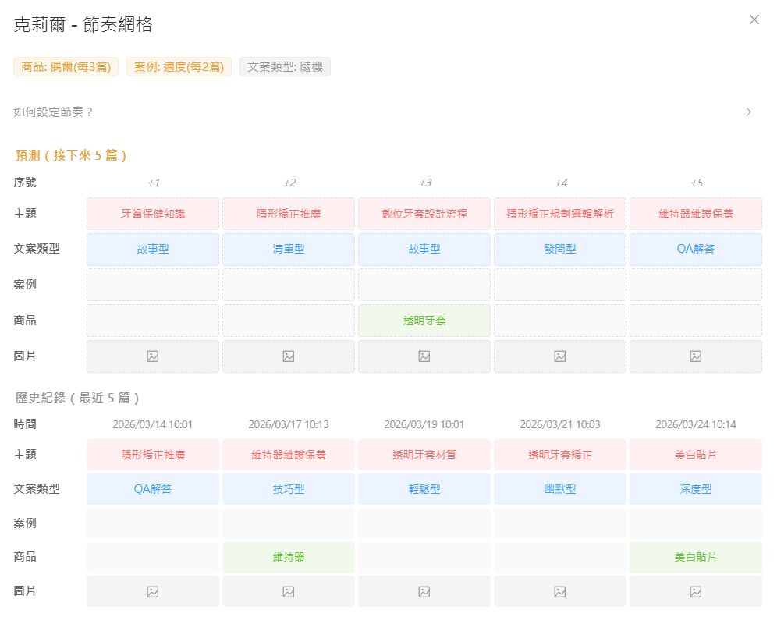
Task: Open the 如何設定節奏？ help row
Action: [x=388, y=112]
